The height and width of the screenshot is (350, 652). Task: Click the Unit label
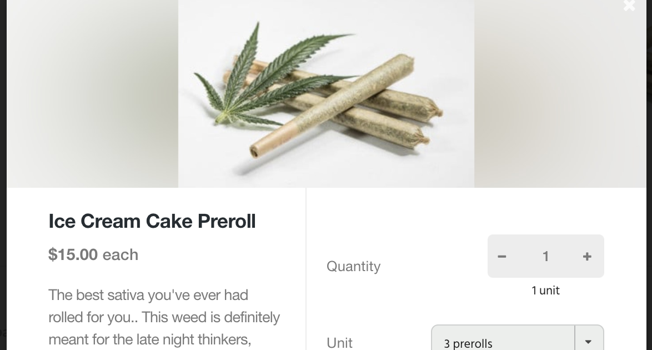tap(339, 343)
